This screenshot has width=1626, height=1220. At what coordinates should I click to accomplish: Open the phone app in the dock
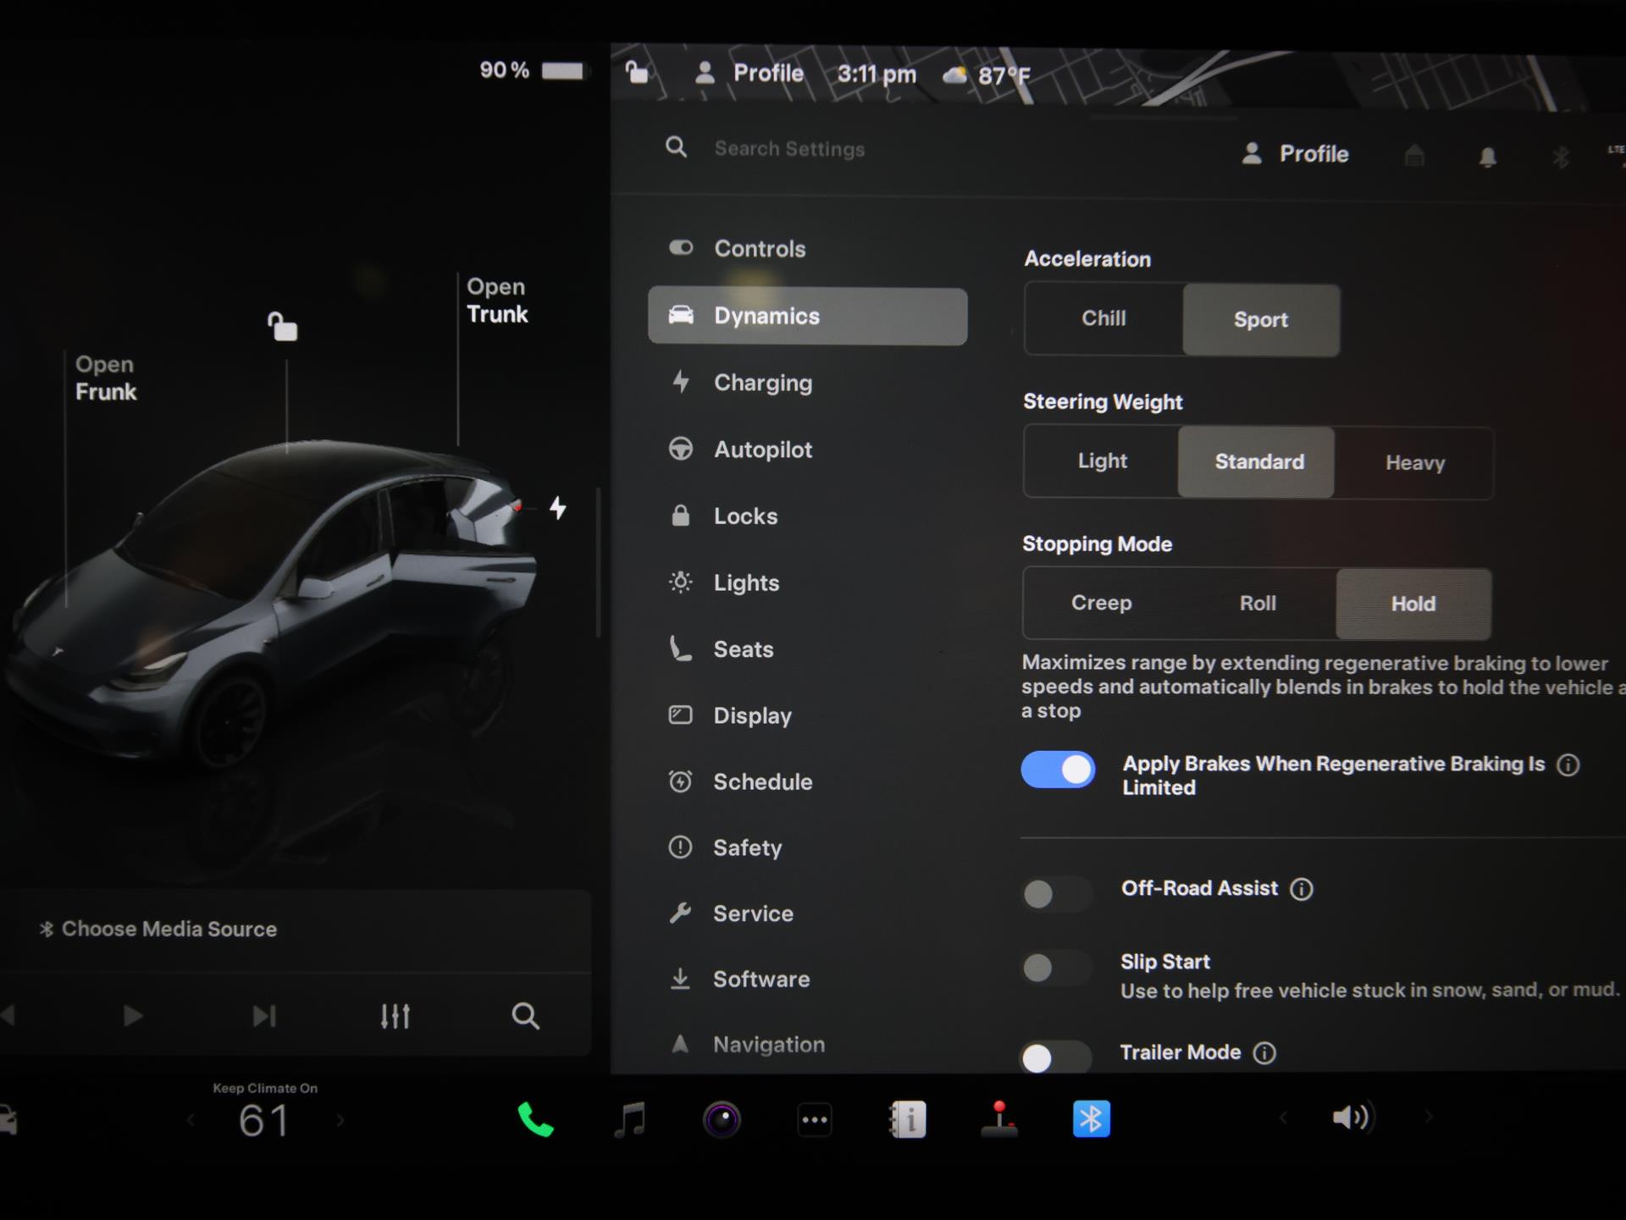[x=535, y=1119]
